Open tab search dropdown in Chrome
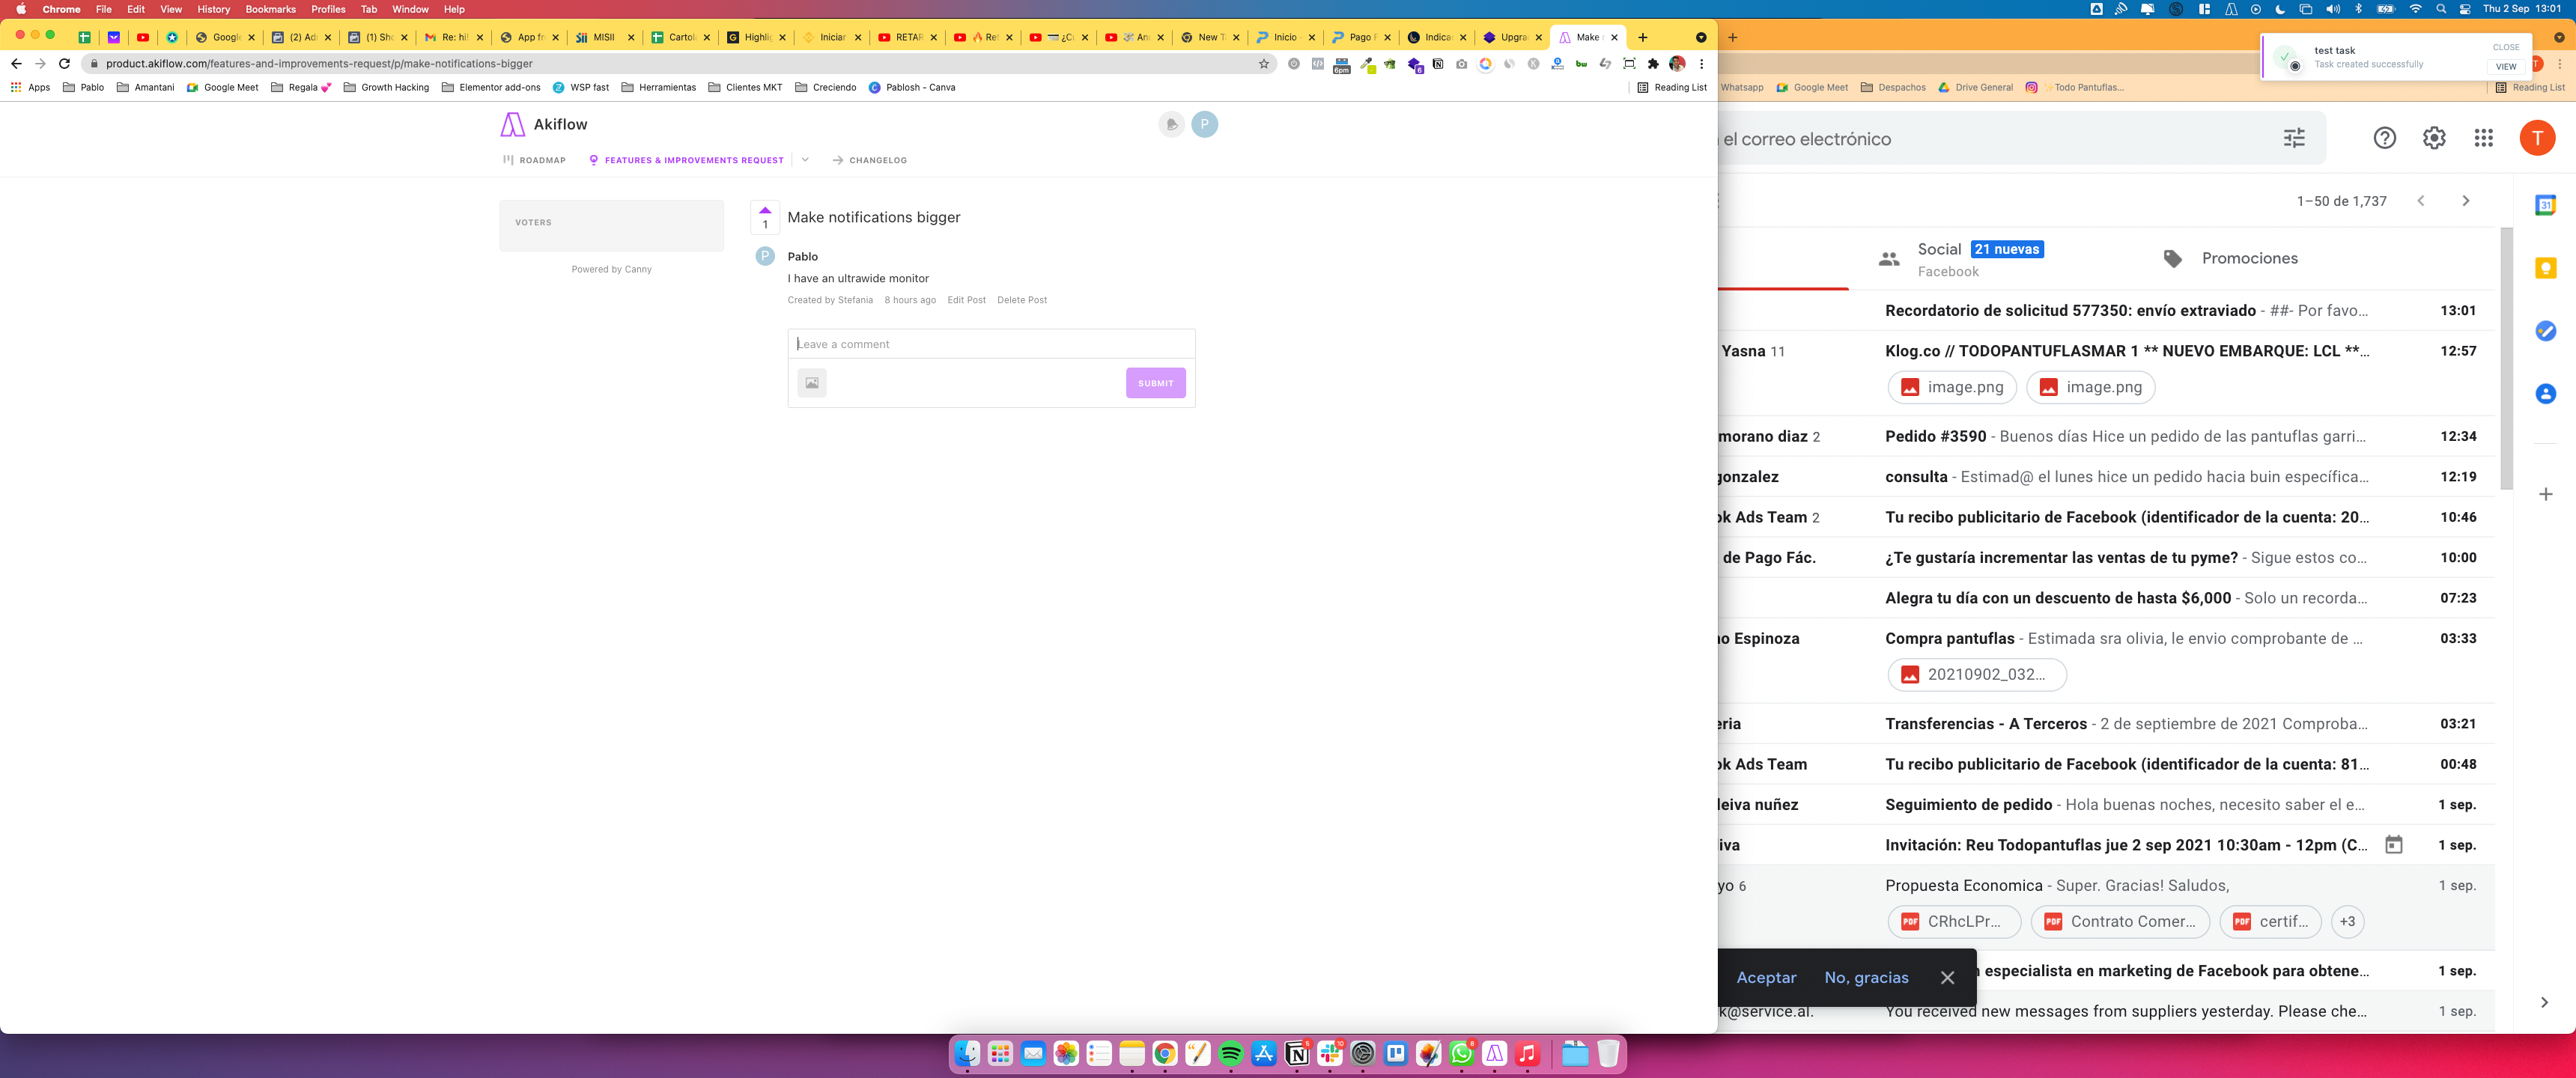Screen dimensions: 2576x1078 tap(1701, 37)
